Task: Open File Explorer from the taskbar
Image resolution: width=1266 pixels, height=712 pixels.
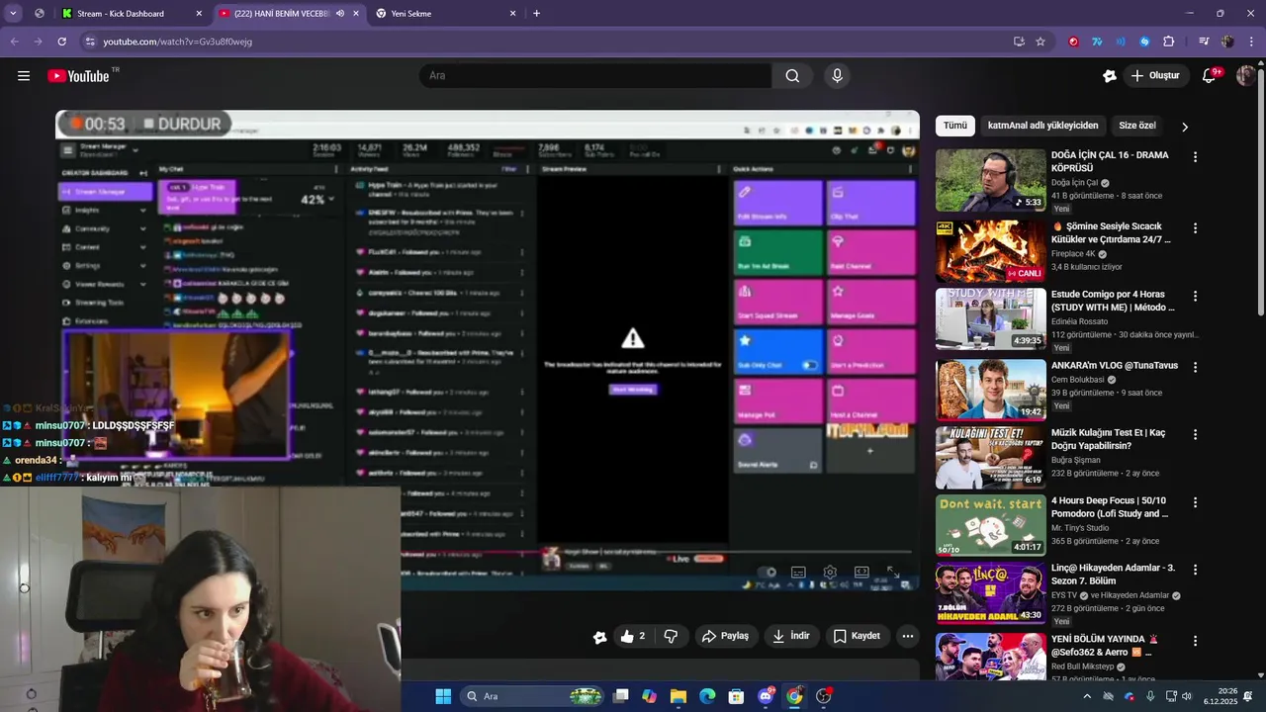Action: coord(678,696)
